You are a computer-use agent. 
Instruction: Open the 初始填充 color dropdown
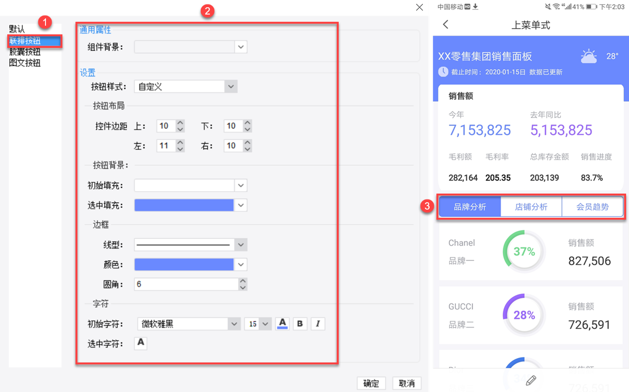click(241, 185)
